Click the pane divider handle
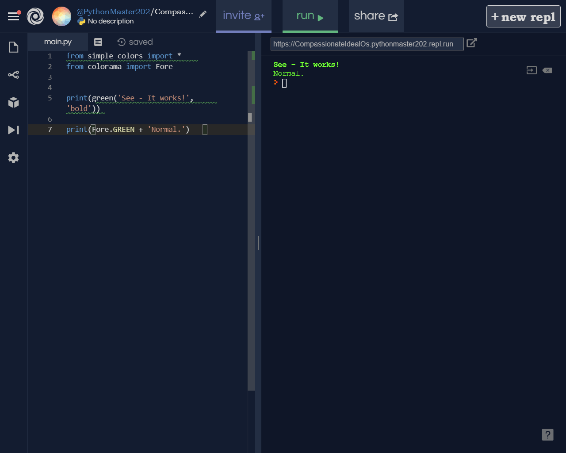The width and height of the screenshot is (566, 453). click(258, 243)
